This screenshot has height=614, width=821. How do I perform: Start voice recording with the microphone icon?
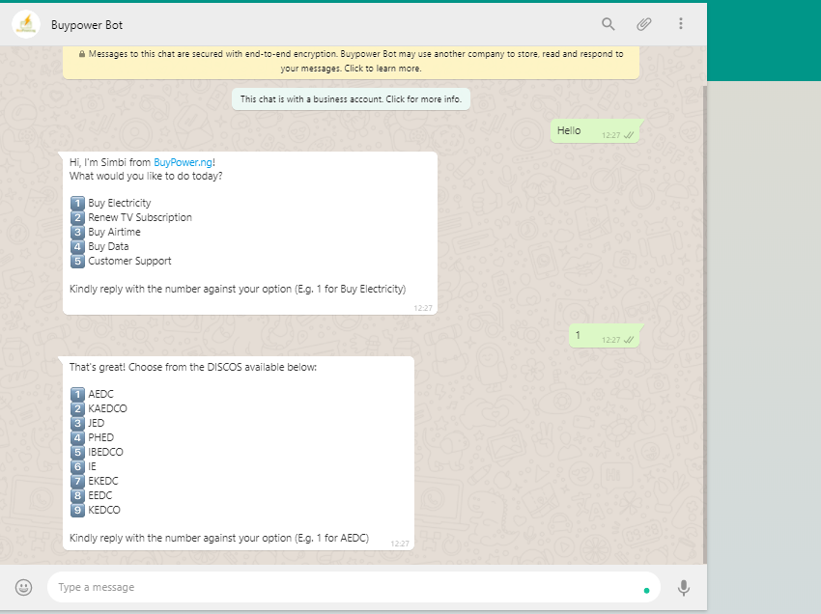pos(683,588)
